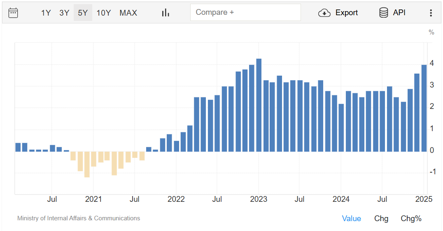Switch chart to Value view
This screenshot has width=443, height=231.
pos(352,218)
